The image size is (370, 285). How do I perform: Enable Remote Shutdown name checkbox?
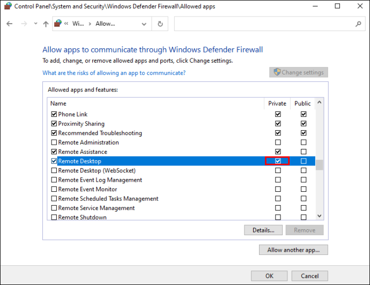[54, 217]
